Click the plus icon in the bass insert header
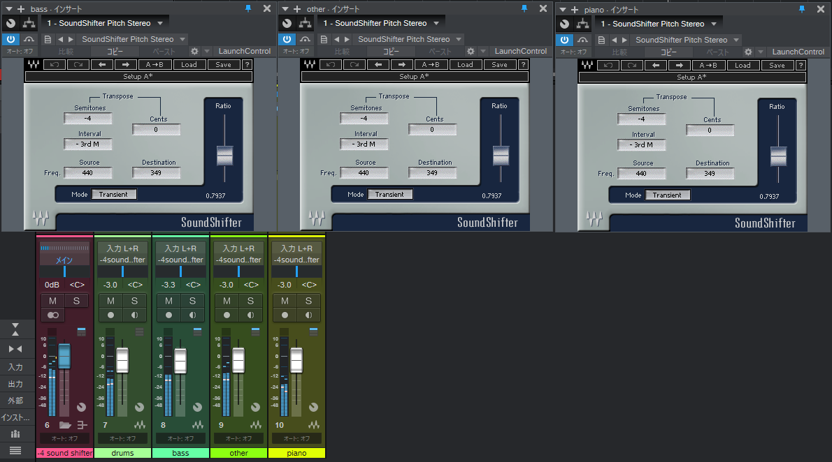Image resolution: width=832 pixels, height=462 pixels. (x=21, y=9)
